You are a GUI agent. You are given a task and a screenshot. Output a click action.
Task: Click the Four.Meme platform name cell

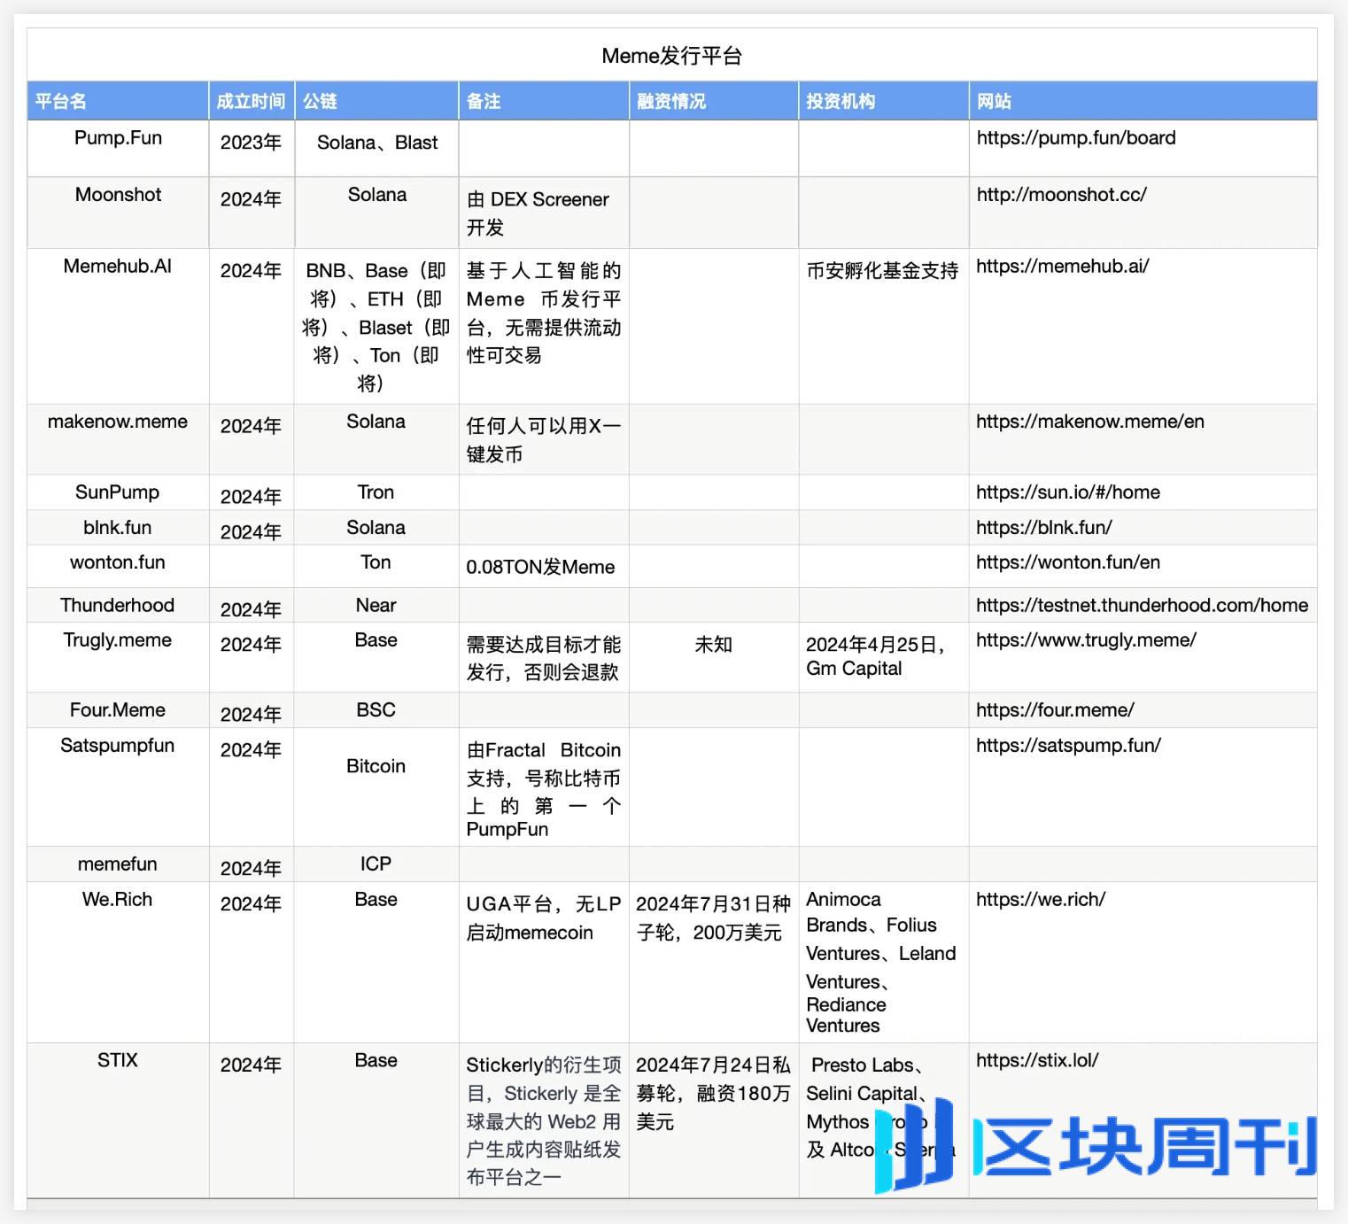point(118,709)
